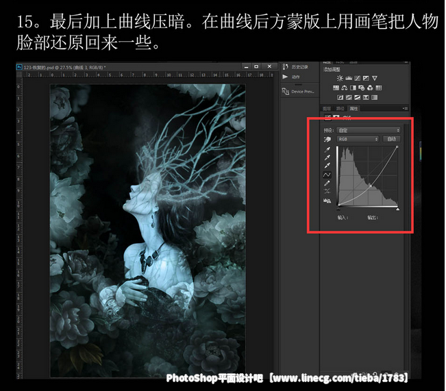
Task: Add a Gradient Map adjustment
Action: pyautogui.click(x=374, y=97)
